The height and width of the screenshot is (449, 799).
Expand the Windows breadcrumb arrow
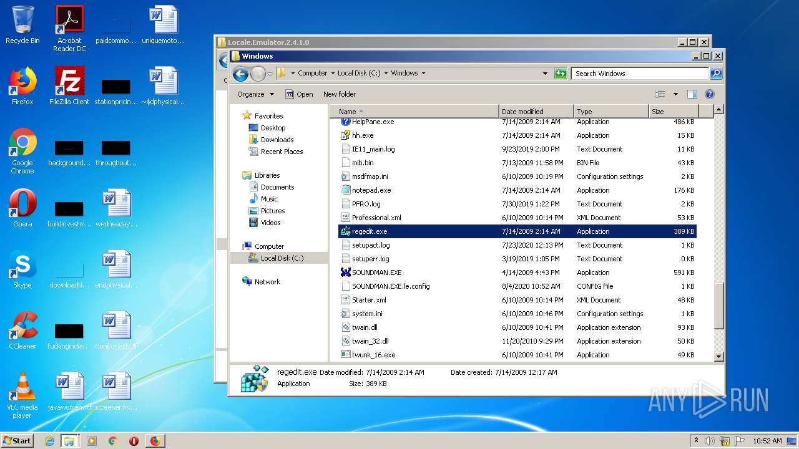pos(423,73)
